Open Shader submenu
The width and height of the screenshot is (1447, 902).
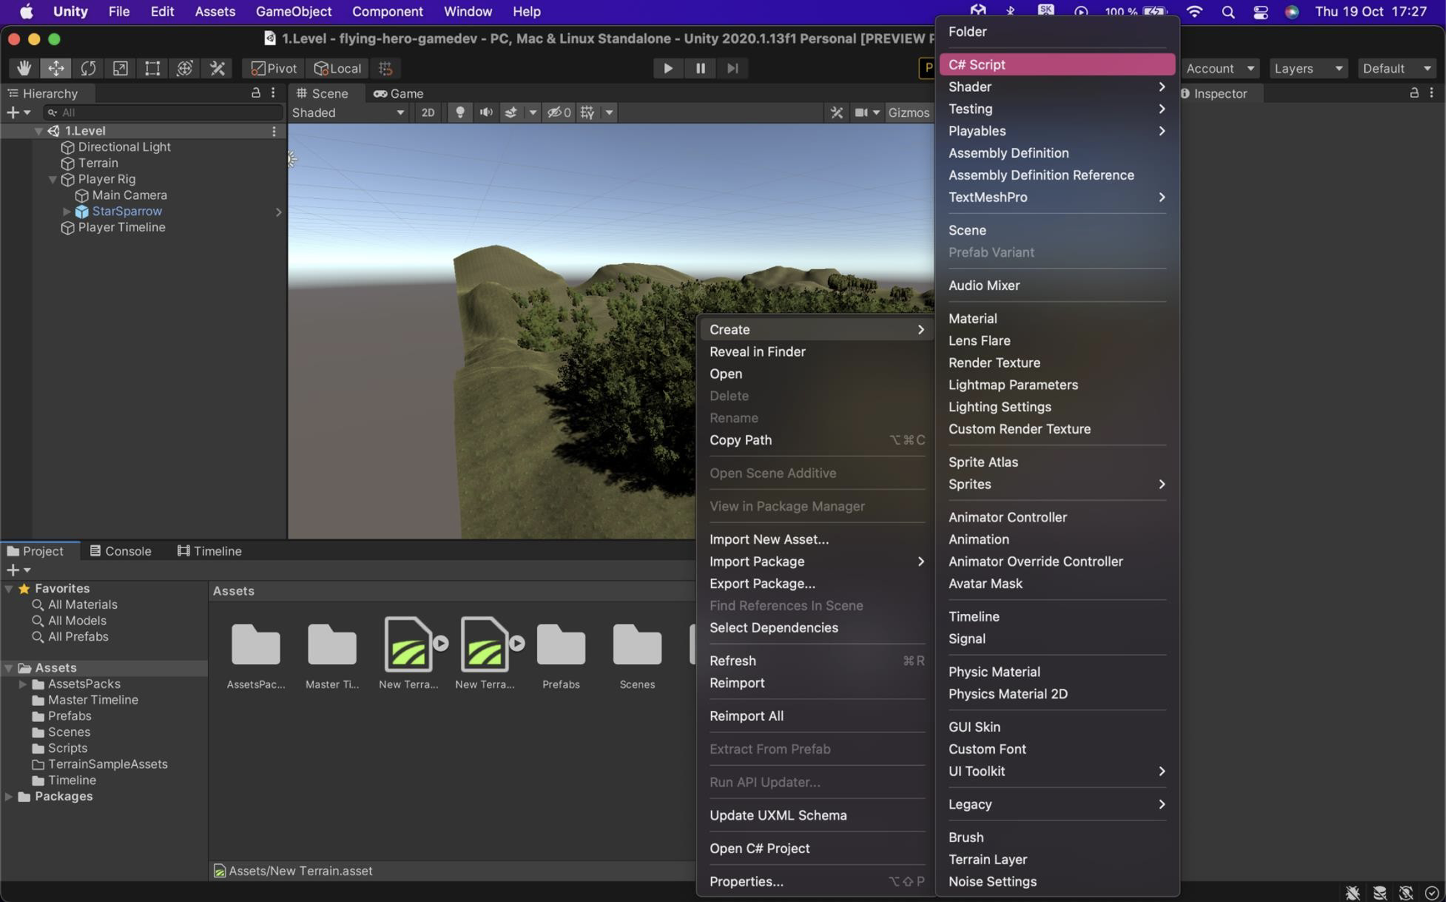point(1058,86)
